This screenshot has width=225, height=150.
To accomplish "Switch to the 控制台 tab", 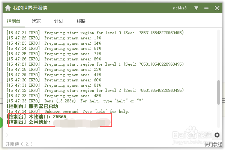I will point(13,21).
